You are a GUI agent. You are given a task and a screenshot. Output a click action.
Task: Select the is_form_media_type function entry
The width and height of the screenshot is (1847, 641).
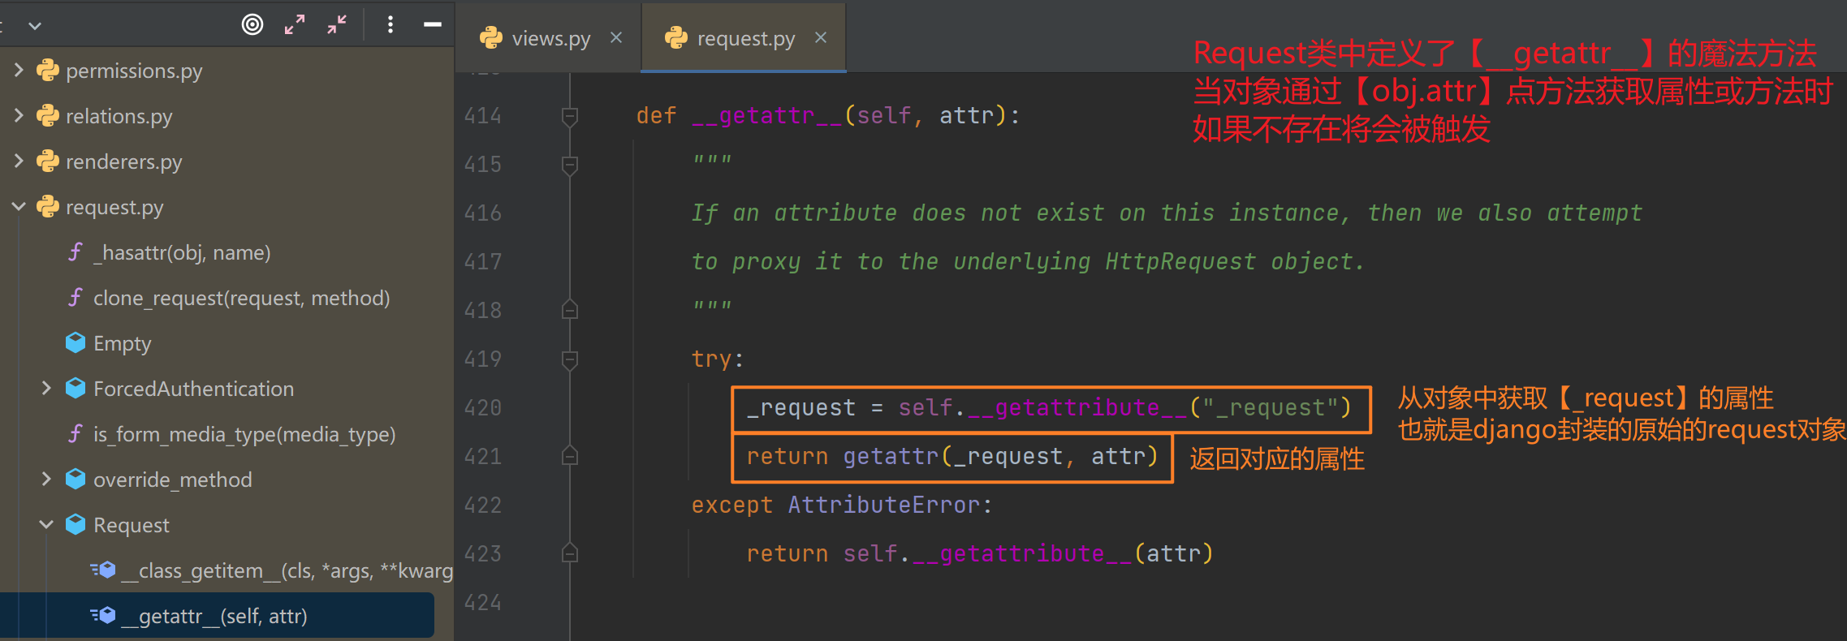coord(244,435)
